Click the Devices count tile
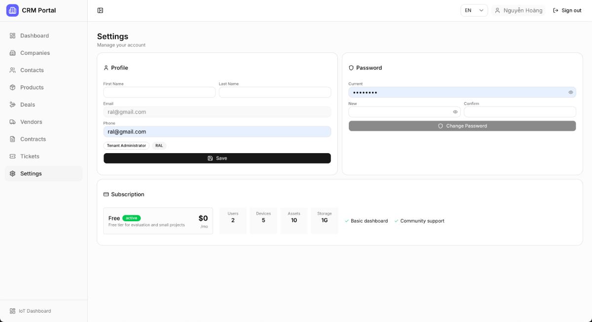The width and height of the screenshot is (592, 322). 263,221
